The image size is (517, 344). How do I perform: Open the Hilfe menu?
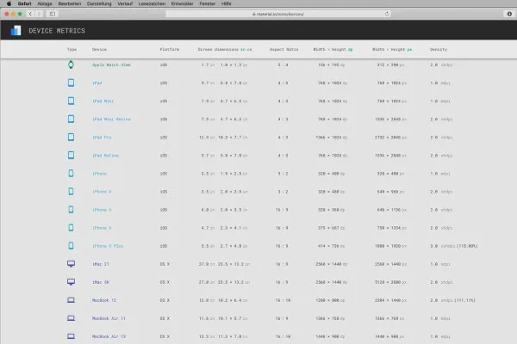226,3
